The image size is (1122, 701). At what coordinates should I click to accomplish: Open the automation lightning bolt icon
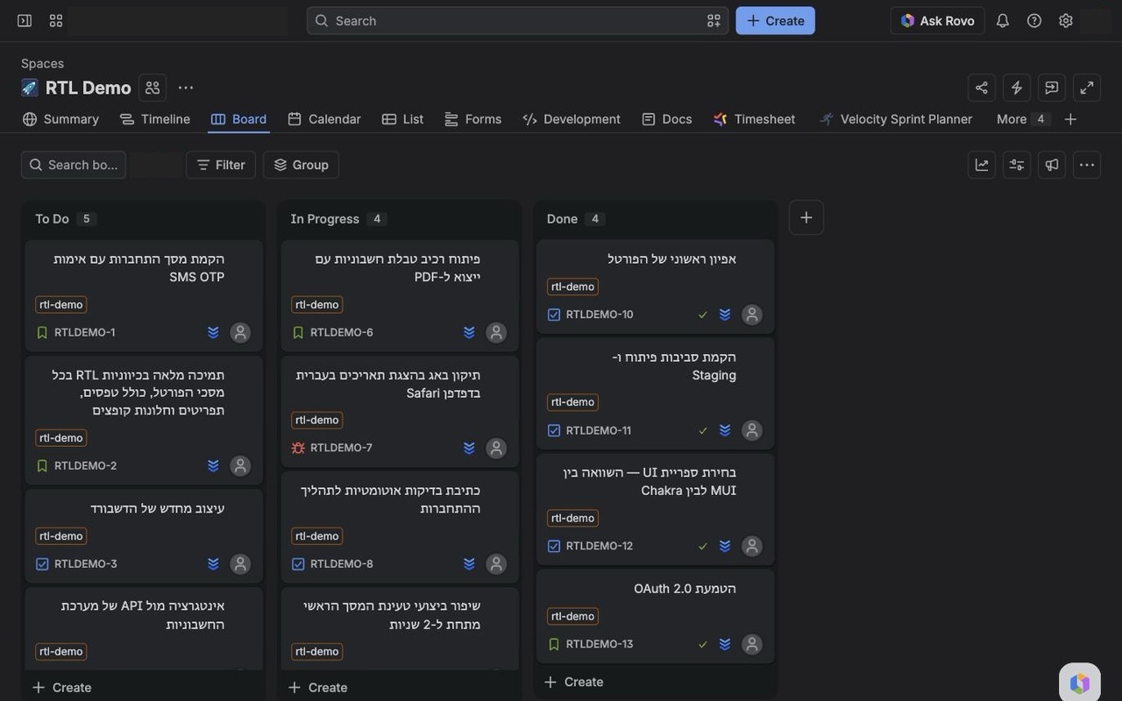click(1017, 88)
